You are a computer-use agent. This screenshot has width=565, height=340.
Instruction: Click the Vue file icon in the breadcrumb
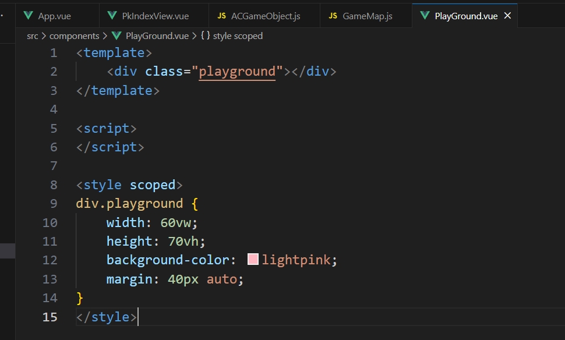point(116,36)
